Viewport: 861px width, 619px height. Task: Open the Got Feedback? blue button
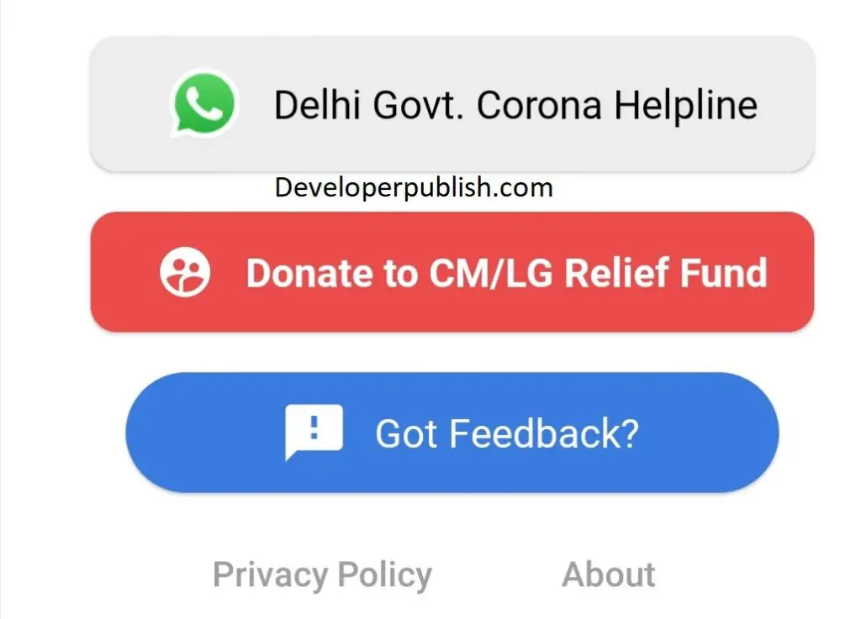pos(452,433)
